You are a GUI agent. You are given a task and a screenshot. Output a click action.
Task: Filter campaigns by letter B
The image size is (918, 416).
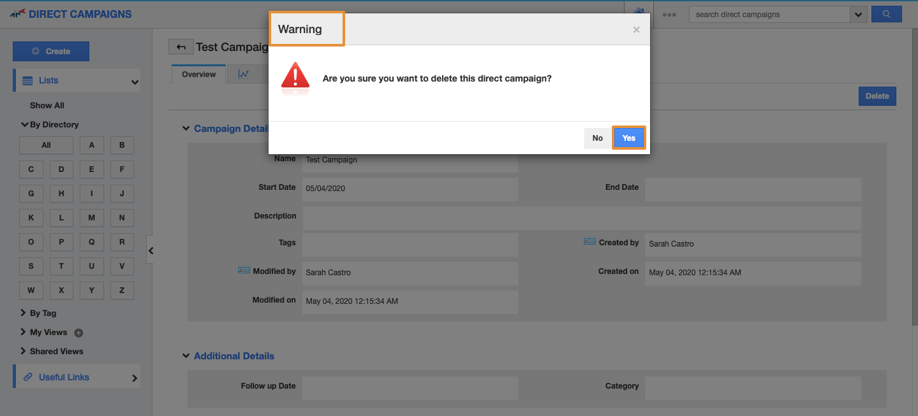pyautogui.click(x=121, y=145)
